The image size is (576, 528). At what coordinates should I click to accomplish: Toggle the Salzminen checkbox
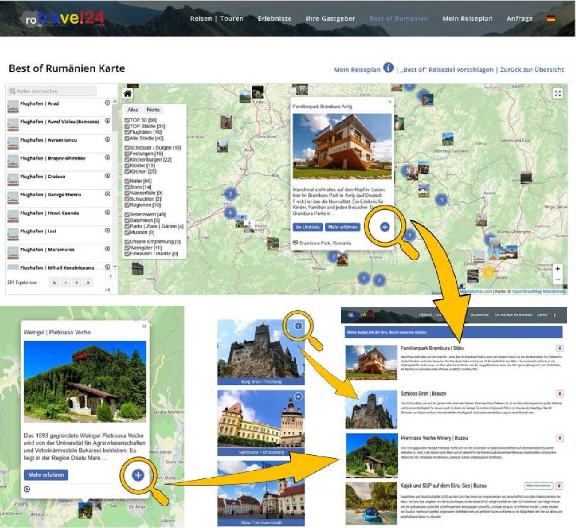tap(127, 220)
